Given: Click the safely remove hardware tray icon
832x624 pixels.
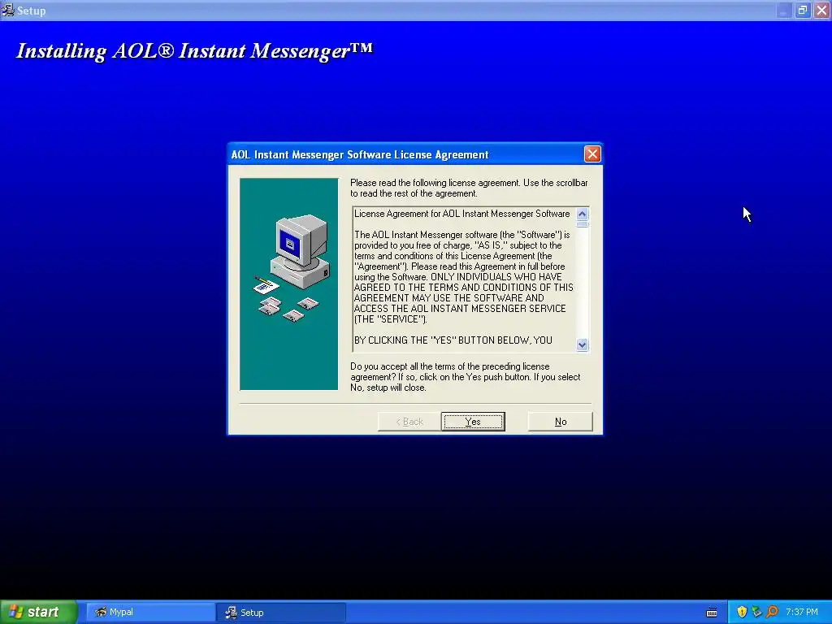Looking at the screenshot, I should (x=756, y=612).
